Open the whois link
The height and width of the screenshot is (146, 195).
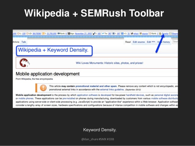(x=136, y=34)
